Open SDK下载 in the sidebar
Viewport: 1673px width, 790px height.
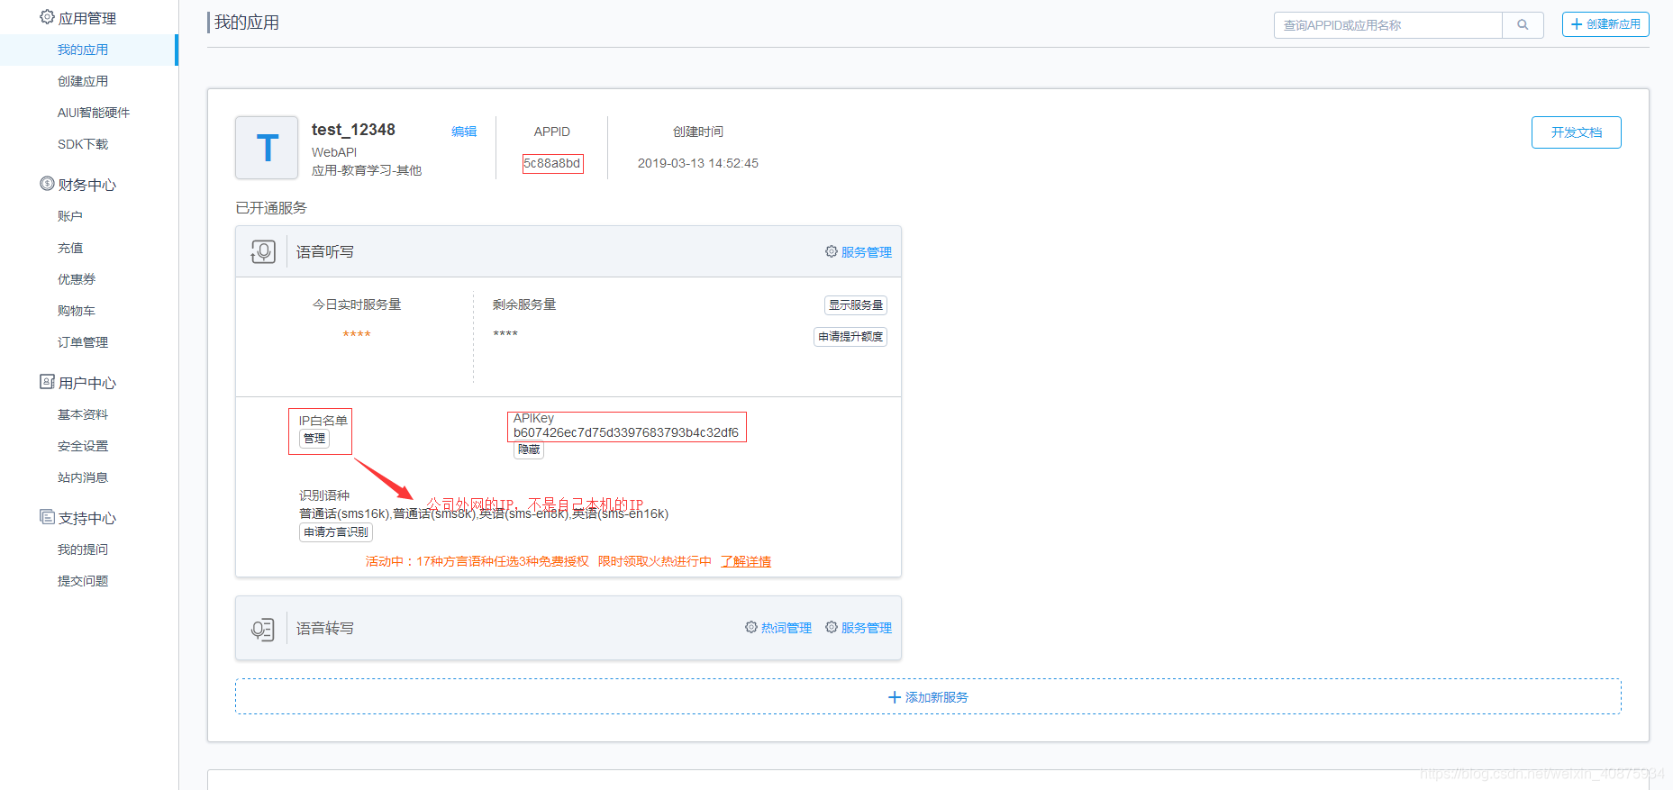pos(83,144)
